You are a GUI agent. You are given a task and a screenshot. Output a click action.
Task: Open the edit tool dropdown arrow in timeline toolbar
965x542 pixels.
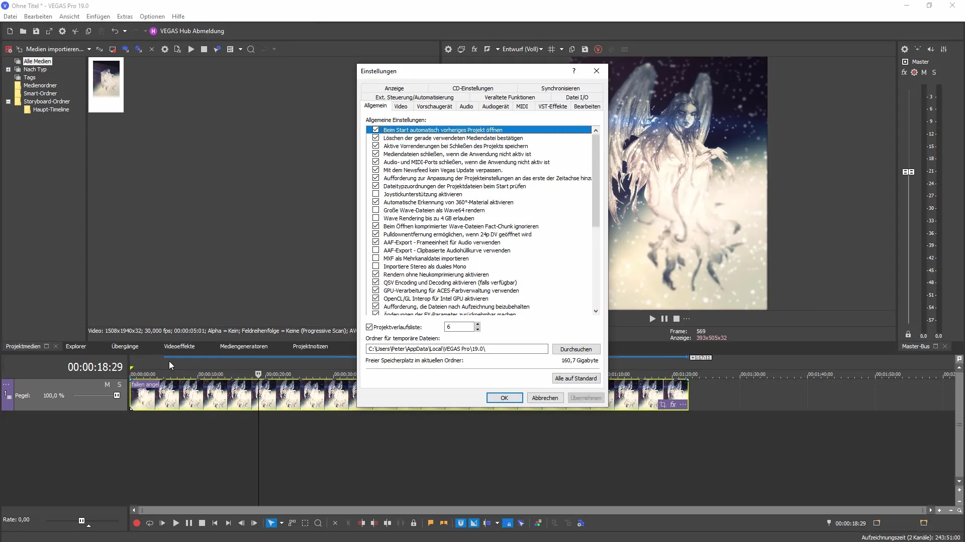(x=281, y=523)
